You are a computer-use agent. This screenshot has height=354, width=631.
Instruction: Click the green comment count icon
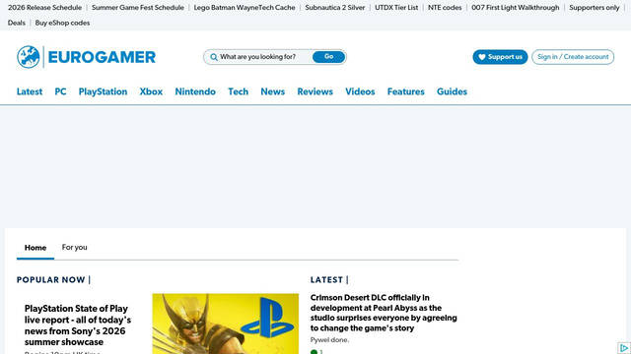tap(314, 352)
